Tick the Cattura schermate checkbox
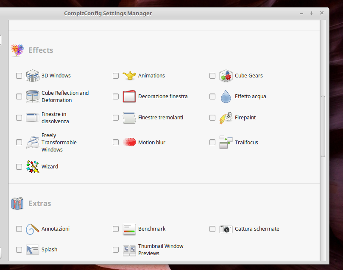 [212, 229]
